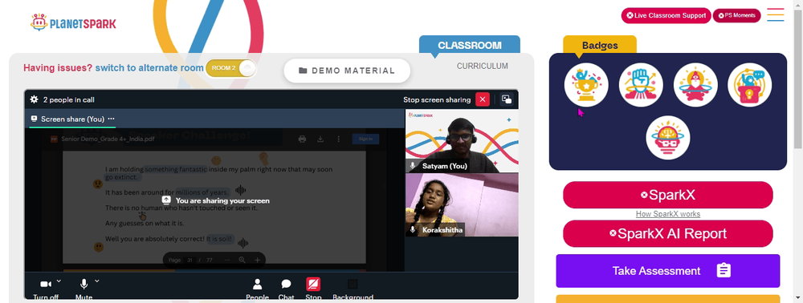
Task: Click the raised fist badge
Action: tap(641, 85)
